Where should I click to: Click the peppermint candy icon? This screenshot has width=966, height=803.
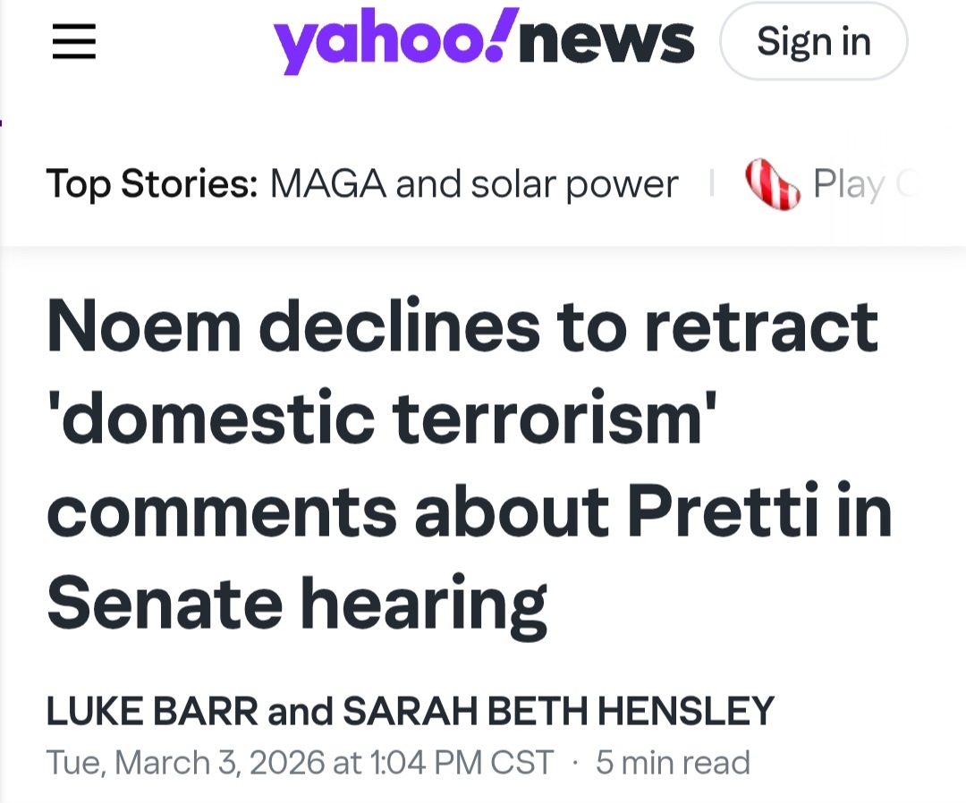pyautogui.click(x=772, y=184)
